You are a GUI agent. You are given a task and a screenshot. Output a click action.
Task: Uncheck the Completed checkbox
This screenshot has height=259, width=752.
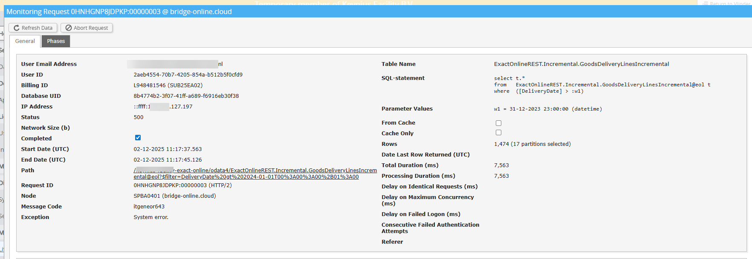coord(138,138)
